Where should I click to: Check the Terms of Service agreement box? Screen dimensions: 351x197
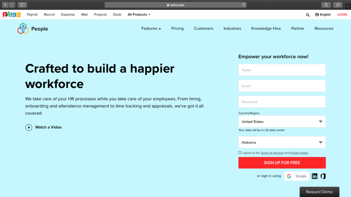point(240,153)
